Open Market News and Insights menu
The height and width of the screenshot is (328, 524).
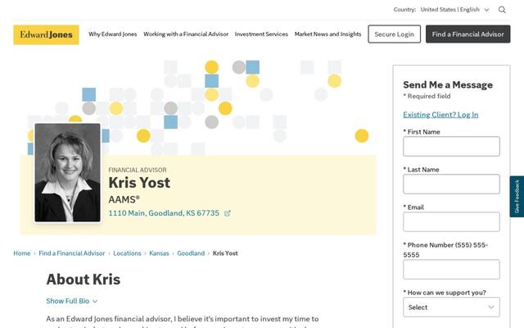point(327,34)
